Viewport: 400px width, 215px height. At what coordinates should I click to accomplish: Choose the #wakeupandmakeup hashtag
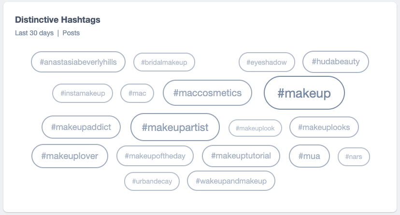pos(231,181)
